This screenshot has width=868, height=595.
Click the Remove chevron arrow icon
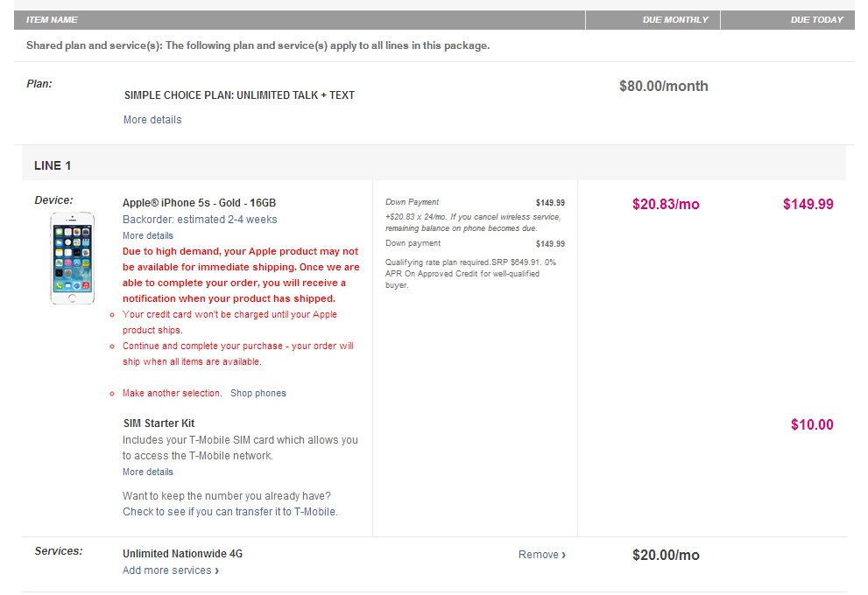pyautogui.click(x=563, y=555)
